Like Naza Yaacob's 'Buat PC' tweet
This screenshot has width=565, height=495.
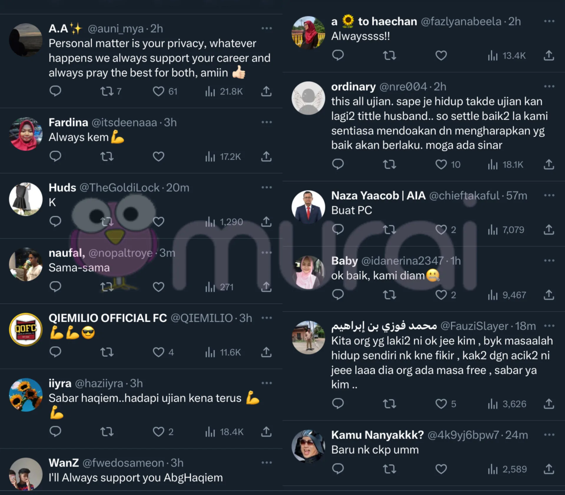click(x=441, y=230)
